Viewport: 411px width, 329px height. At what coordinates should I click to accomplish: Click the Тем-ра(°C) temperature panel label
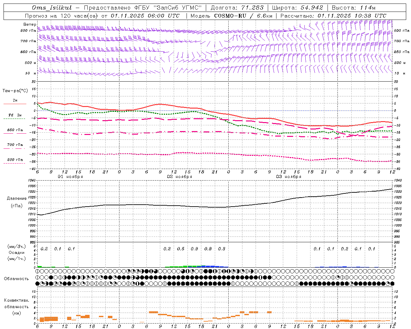pyautogui.click(x=15, y=91)
